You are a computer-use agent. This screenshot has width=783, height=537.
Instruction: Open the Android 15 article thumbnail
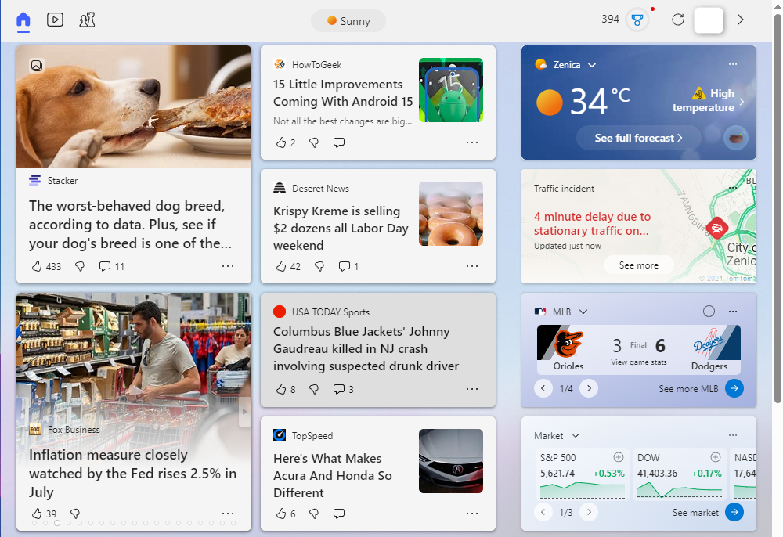point(451,90)
